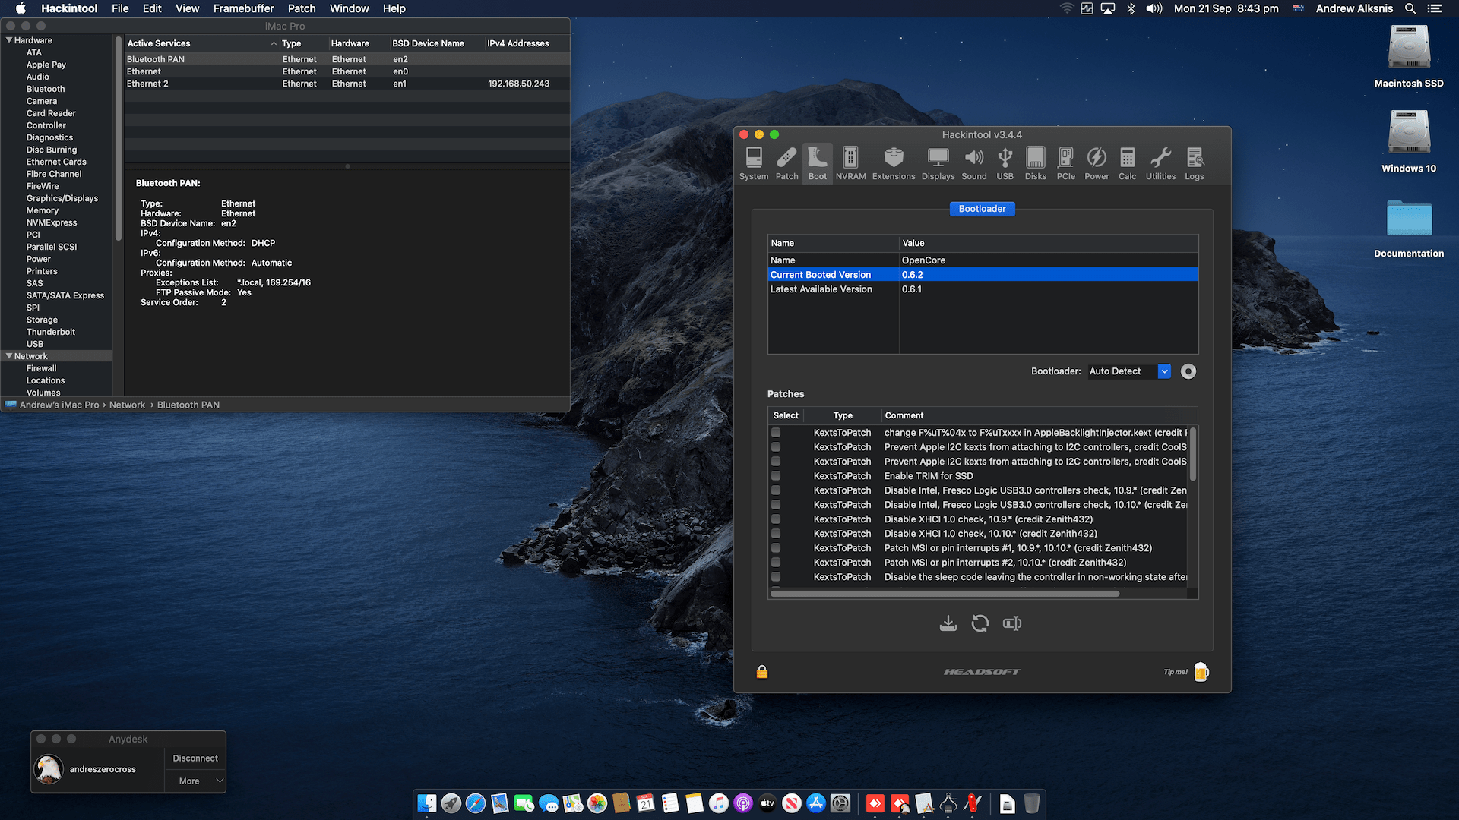Open the System section in Hackintool toolbar
This screenshot has width=1459, height=820.
(x=754, y=163)
